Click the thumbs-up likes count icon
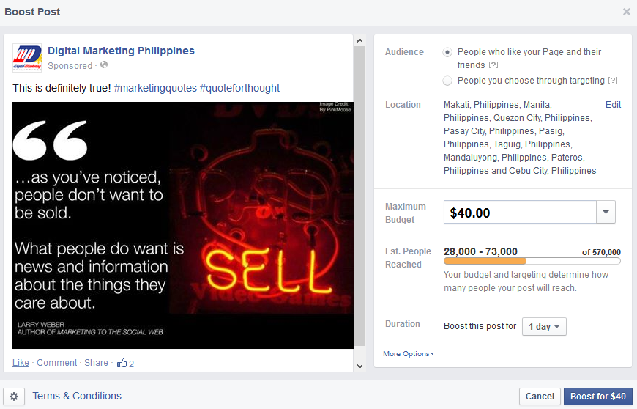The image size is (637, 409). click(x=122, y=363)
